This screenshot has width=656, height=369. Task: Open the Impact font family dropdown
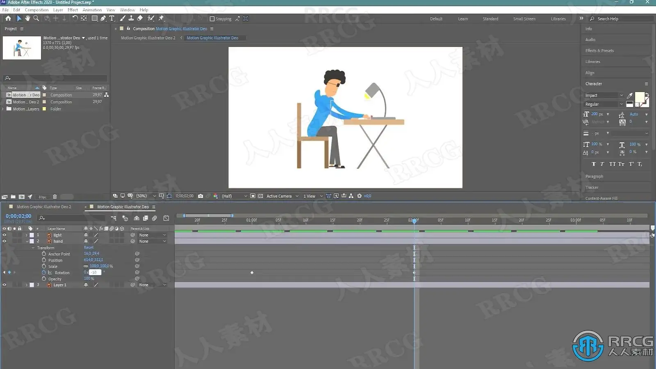click(x=604, y=96)
